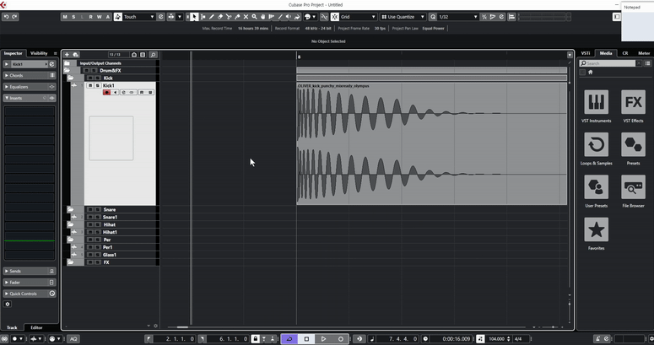Select the Time Warp tool
This screenshot has width=654, height=345.
coord(272,17)
